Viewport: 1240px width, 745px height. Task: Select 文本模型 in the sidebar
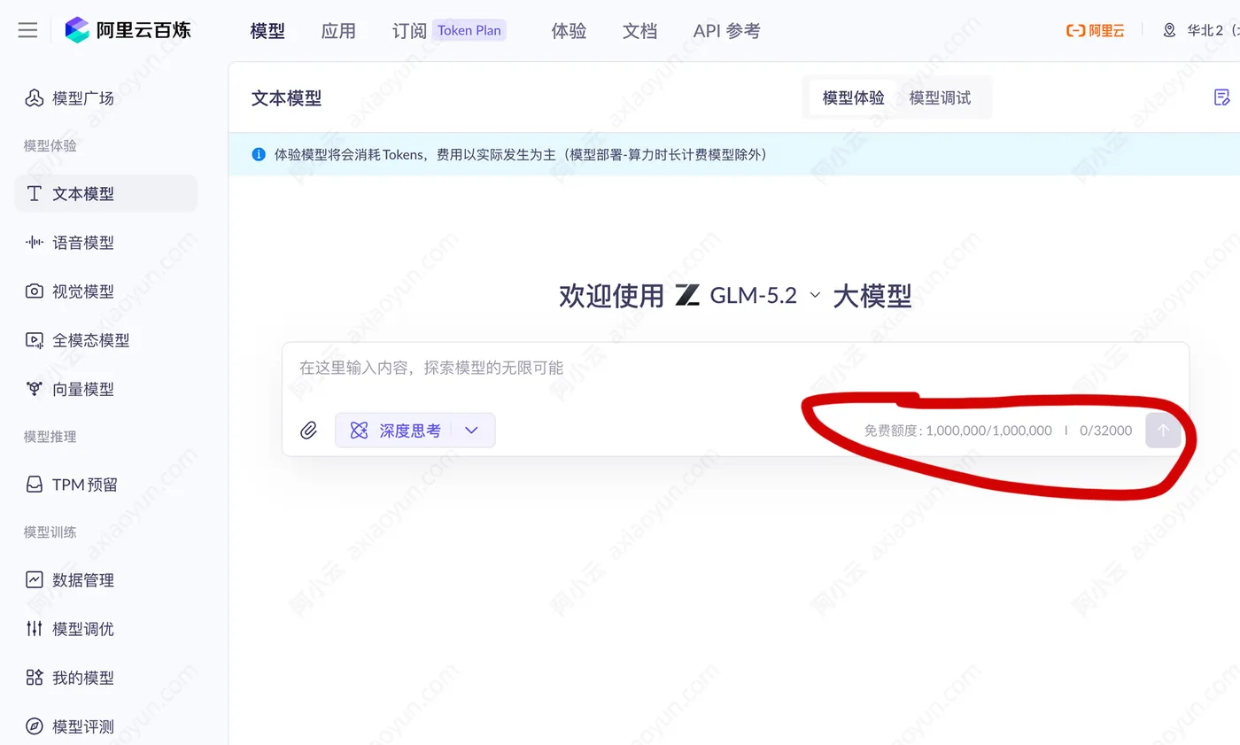click(106, 193)
